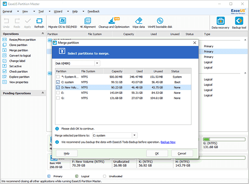Click Type column header in main list
The height and width of the screenshot is (184, 249).
[225, 34]
